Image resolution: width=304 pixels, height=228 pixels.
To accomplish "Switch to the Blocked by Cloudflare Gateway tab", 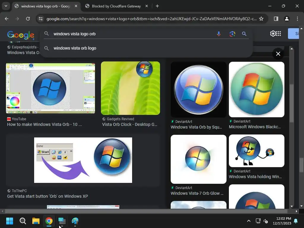I will [x=116, y=6].
